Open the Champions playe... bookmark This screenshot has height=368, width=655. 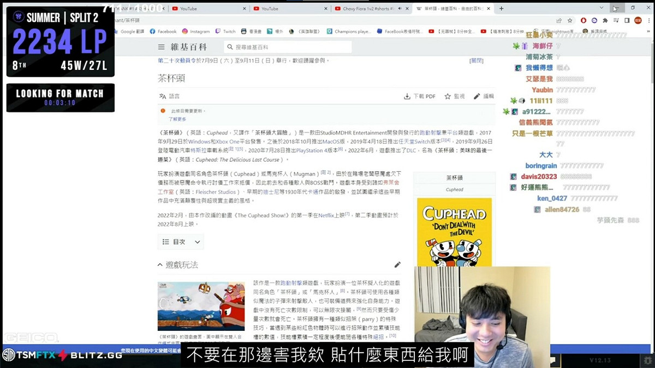pyautogui.click(x=349, y=32)
